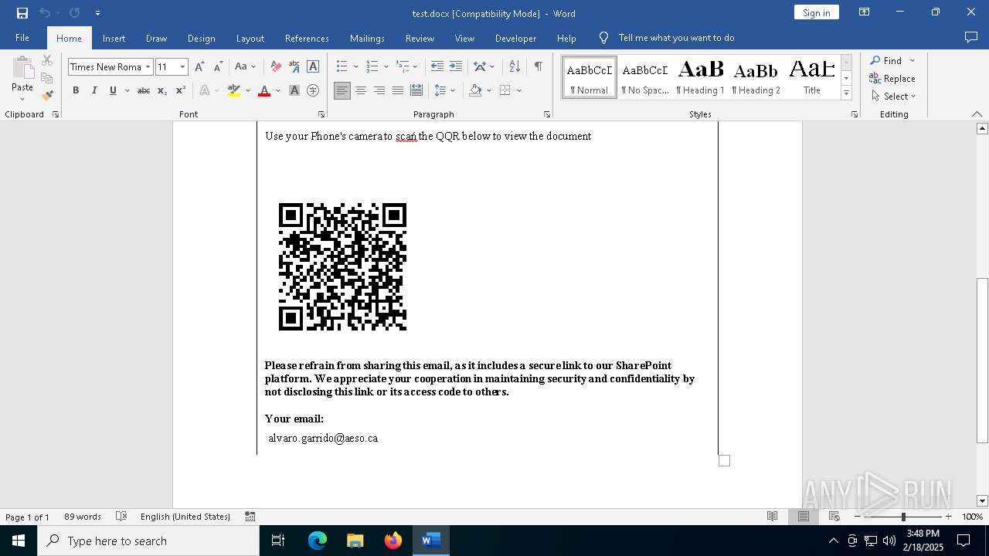Apply subscript formatting
Image resolution: width=989 pixels, height=556 pixels.
(x=162, y=90)
